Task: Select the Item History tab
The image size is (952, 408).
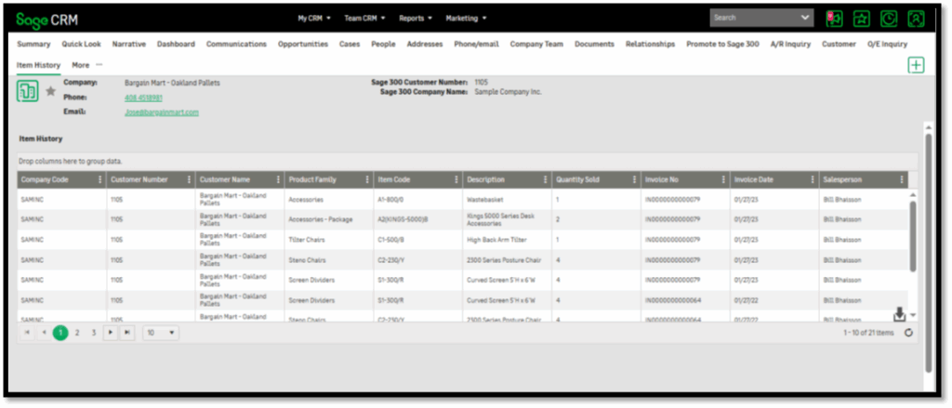Action: click(x=38, y=65)
